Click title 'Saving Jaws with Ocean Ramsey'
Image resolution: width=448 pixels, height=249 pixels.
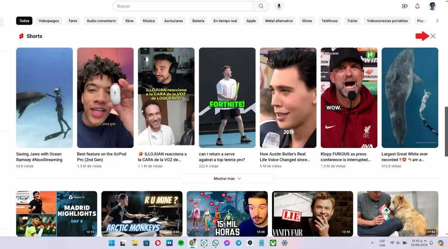pyautogui.click(x=39, y=157)
